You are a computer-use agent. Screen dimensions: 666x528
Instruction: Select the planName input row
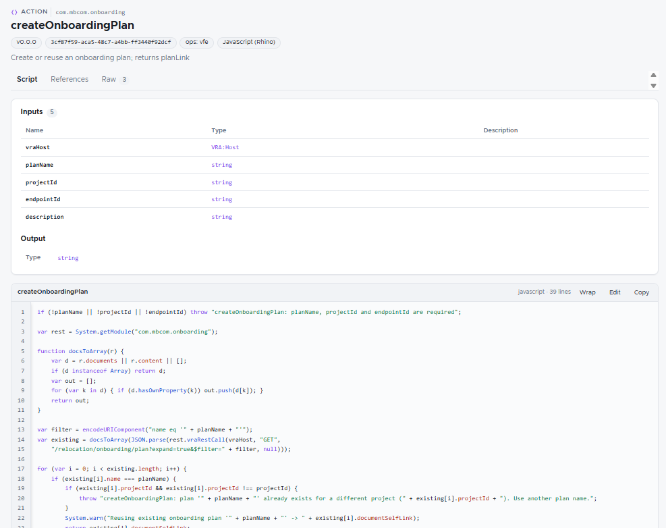(335, 165)
